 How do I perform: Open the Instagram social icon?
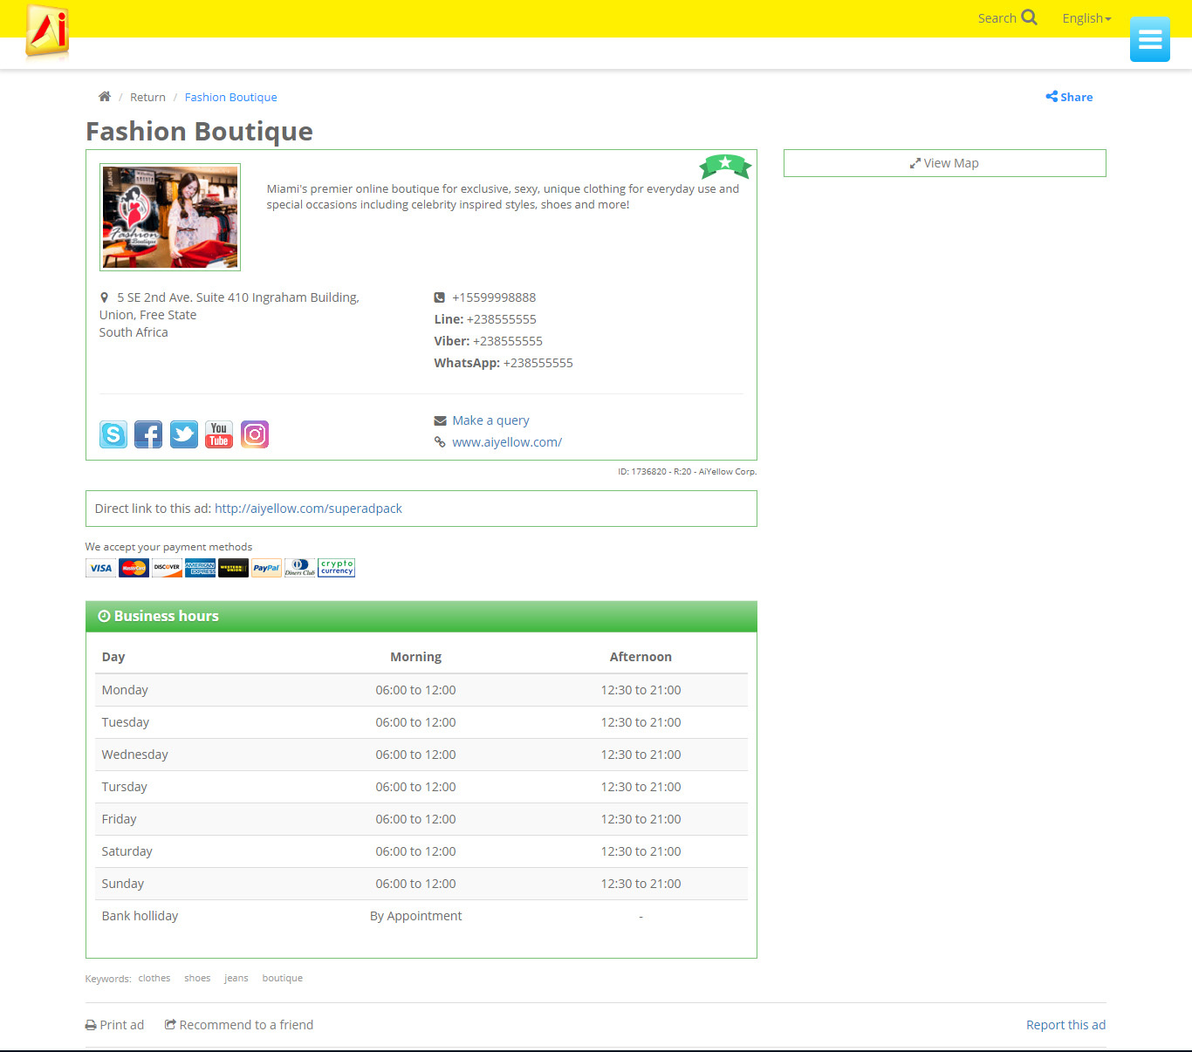tap(255, 434)
